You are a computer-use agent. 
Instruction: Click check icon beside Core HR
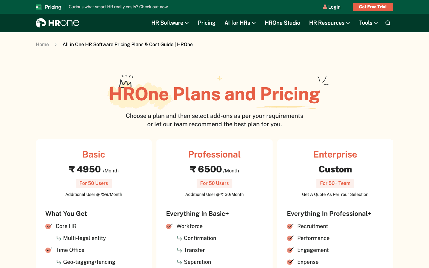click(x=49, y=226)
